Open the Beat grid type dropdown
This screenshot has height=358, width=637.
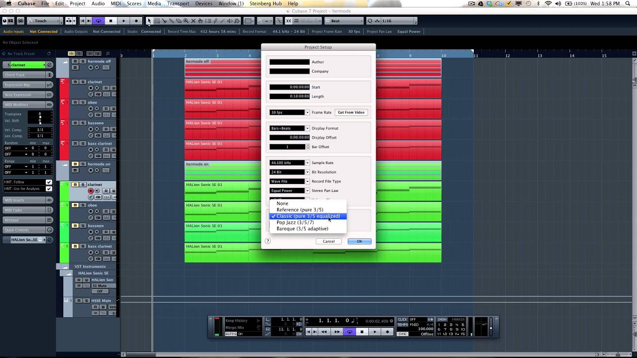pyautogui.click(x=344, y=21)
